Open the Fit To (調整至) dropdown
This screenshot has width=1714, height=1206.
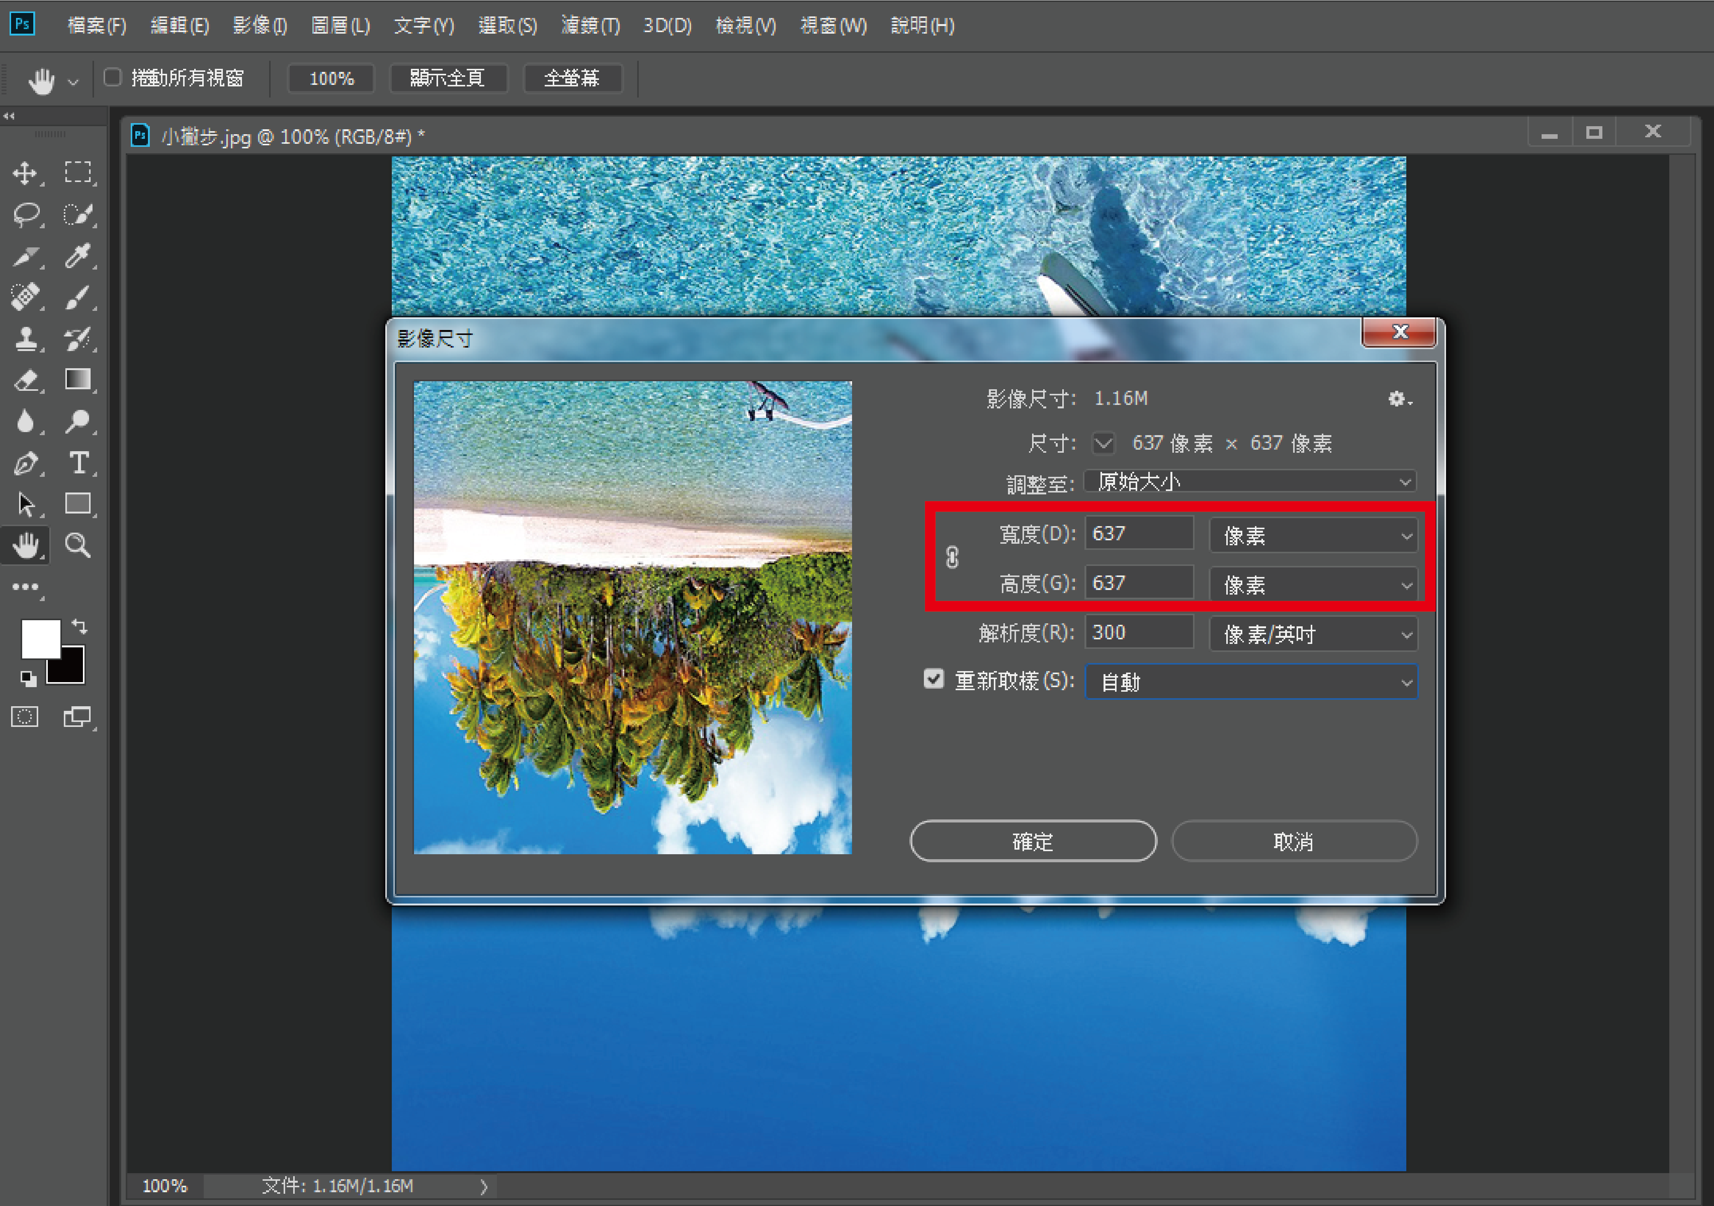1250,482
